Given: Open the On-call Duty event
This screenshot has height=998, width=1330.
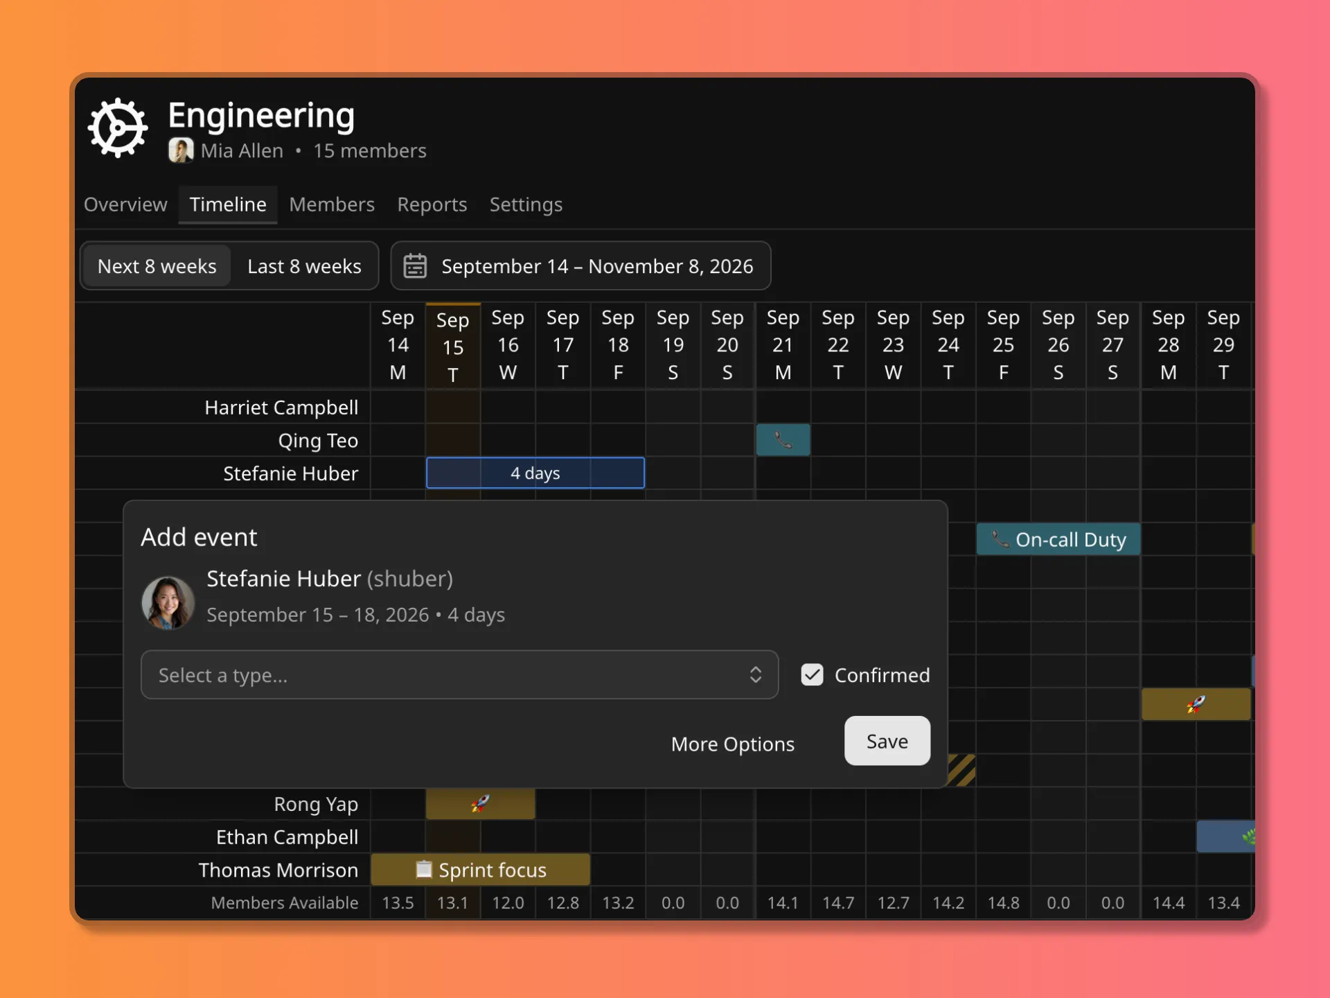Looking at the screenshot, I should click(1058, 539).
